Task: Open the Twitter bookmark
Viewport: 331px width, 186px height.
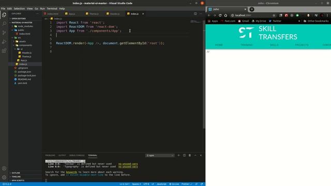Action: [275, 21]
